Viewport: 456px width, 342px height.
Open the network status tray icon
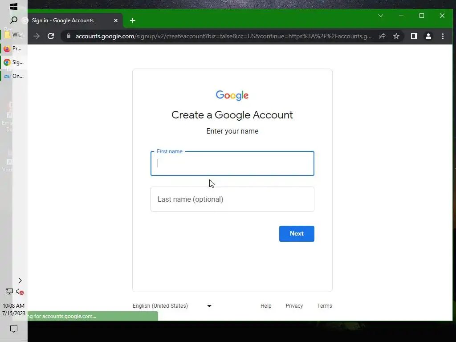tap(9, 291)
